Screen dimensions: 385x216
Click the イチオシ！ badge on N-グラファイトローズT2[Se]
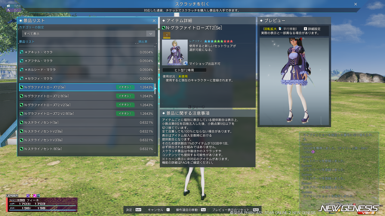point(125,87)
